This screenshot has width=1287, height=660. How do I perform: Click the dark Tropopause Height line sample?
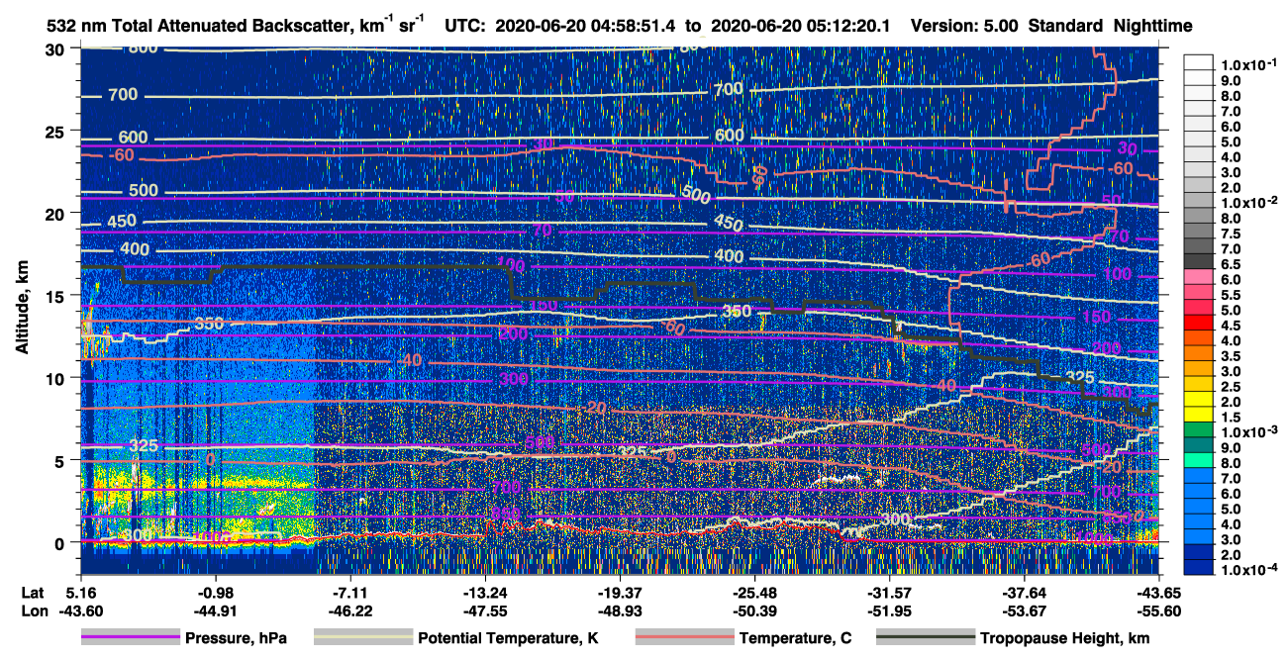[x=925, y=638]
